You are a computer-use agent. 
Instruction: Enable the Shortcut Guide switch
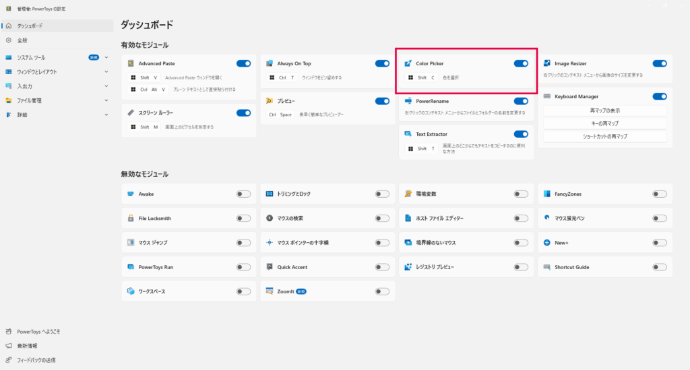(x=660, y=266)
